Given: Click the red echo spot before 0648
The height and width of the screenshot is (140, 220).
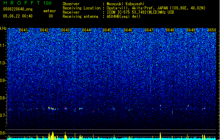Looking at the screenshot, I should coord(161,105).
